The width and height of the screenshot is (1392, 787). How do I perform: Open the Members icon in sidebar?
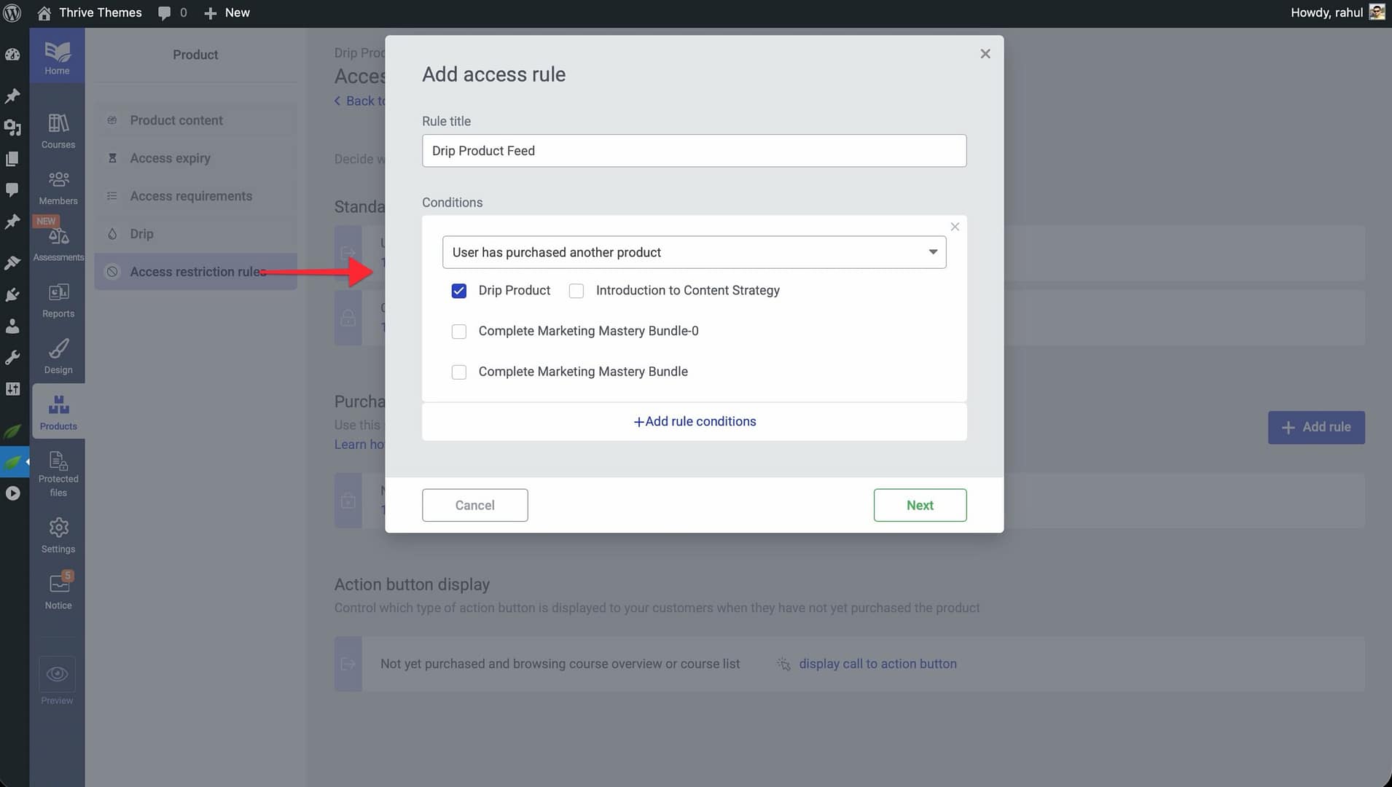[58, 180]
